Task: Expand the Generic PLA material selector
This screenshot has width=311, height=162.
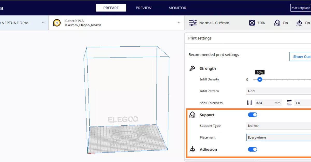Action: [x=117, y=23]
